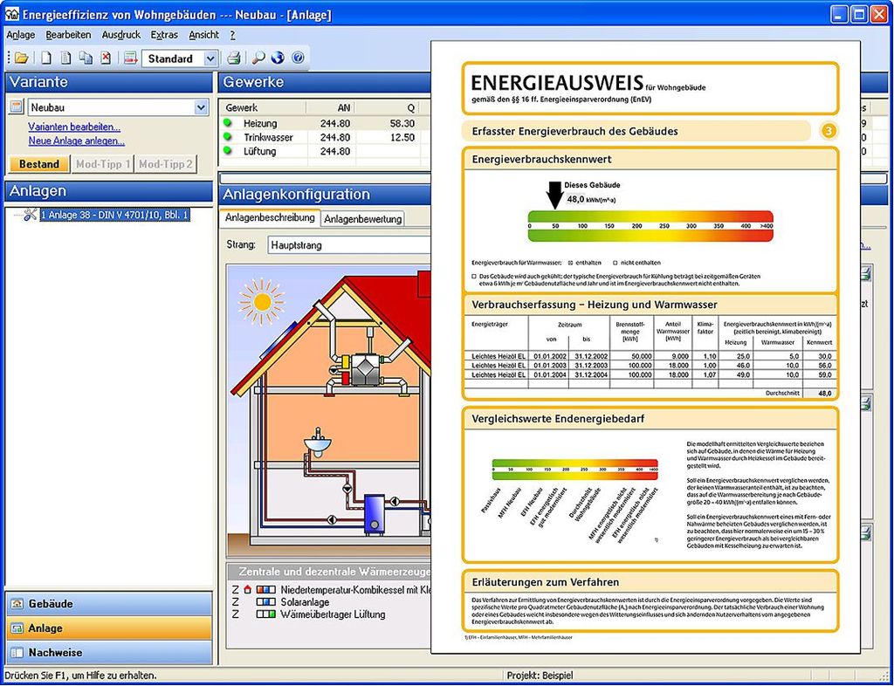Image resolution: width=894 pixels, height=686 pixels.
Task: Select the Trinkwasser row in the Gewerke table
Action: [x=325, y=137]
